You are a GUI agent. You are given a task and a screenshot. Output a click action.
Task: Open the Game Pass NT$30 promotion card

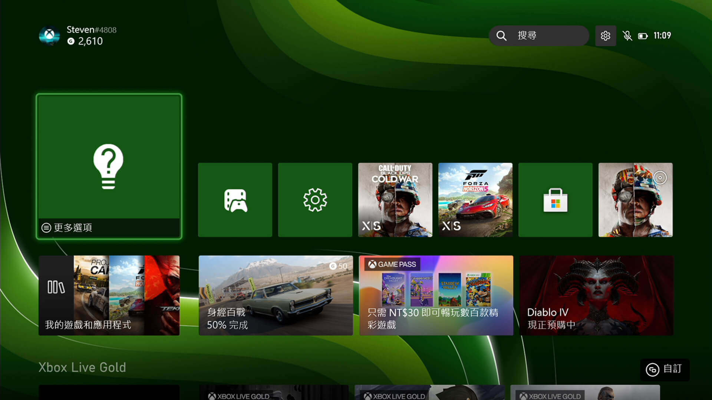[x=436, y=296]
